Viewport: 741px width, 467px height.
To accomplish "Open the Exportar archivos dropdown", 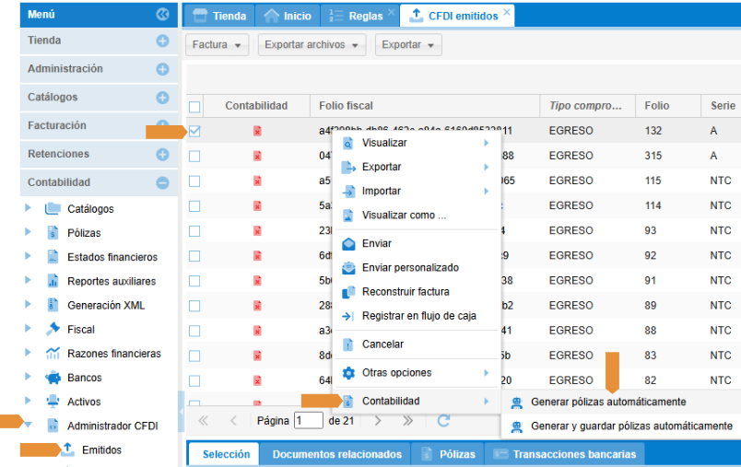I will (311, 45).
